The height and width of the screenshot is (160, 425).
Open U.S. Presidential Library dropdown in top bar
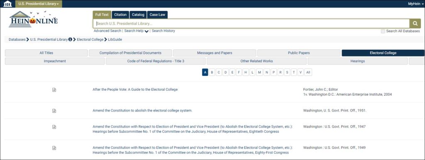39,4
